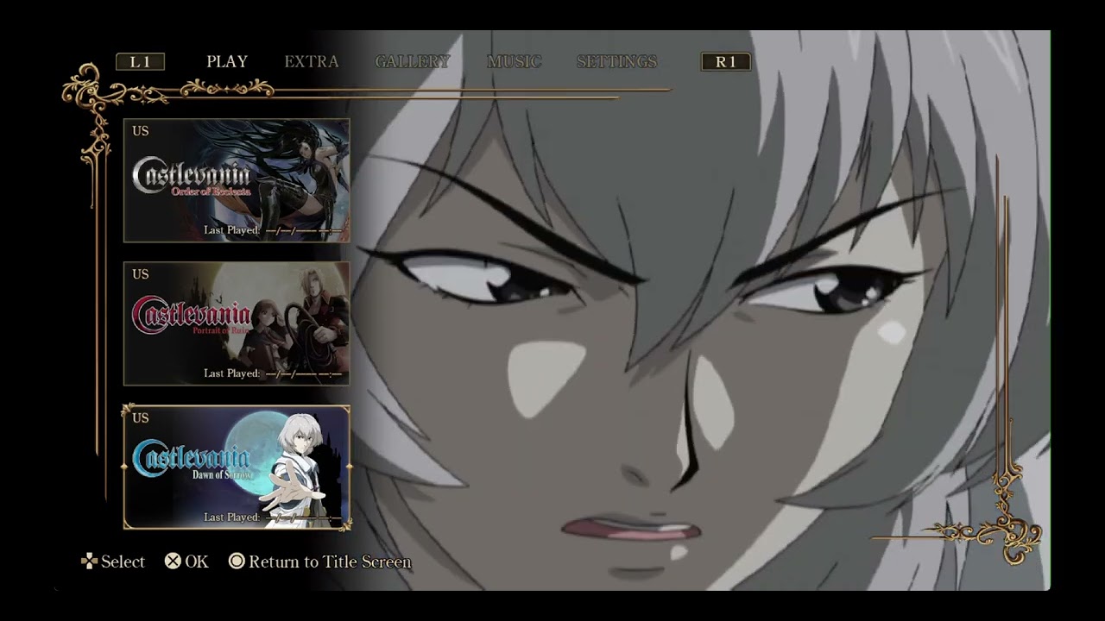The image size is (1105, 621).
Task: Switch to the MUSIC tab
Action: pyautogui.click(x=515, y=61)
